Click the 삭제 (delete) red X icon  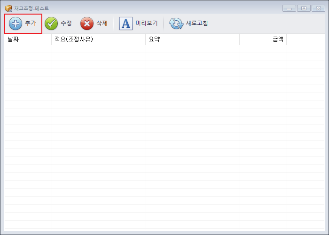click(x=87, y=23)
